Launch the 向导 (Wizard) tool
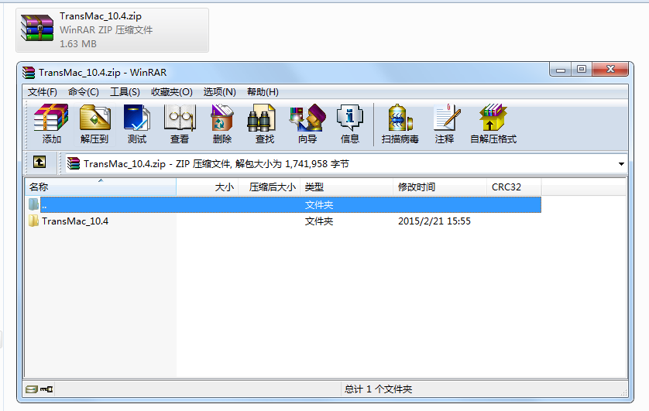Viewport: 649px width, 411px height. coord(307,124)
